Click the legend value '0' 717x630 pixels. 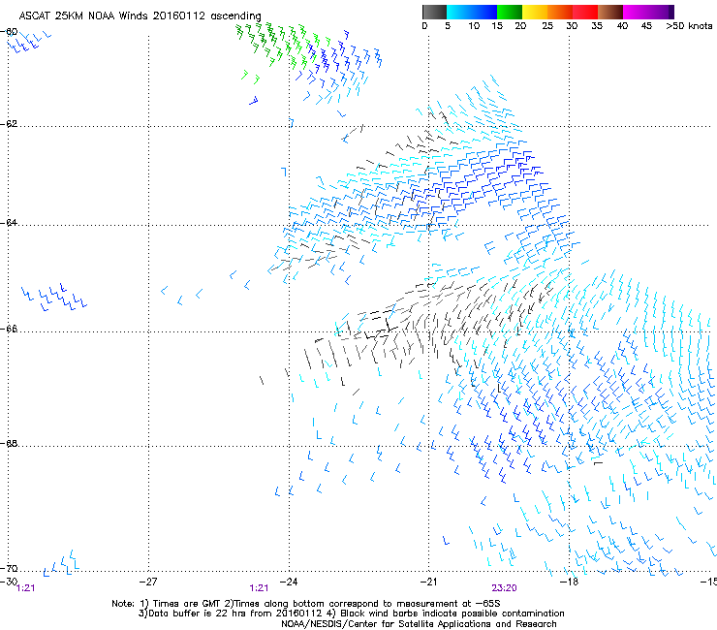click(424, 26)
